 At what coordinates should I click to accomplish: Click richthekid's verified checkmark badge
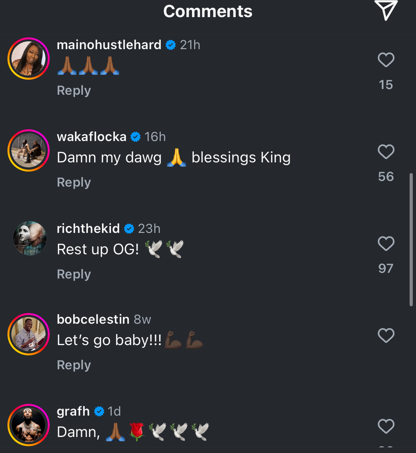tap(129, 229)
